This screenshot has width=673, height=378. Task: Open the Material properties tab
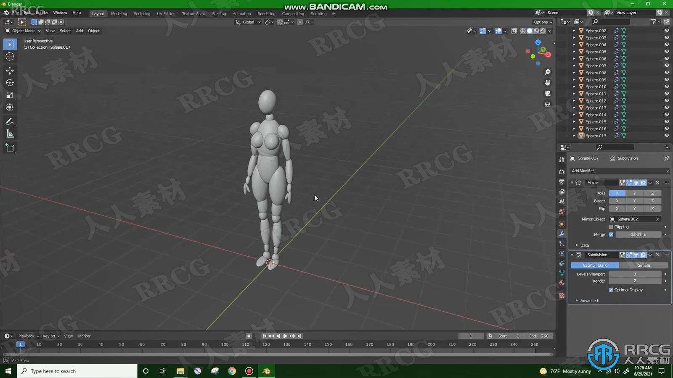point(562,283)
